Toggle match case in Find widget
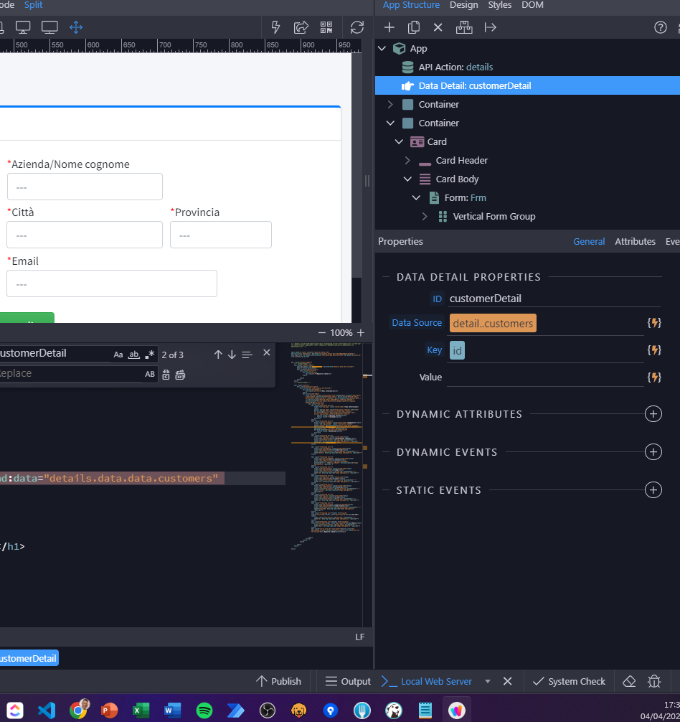This screenshot has height=722, width=680. 117,355
